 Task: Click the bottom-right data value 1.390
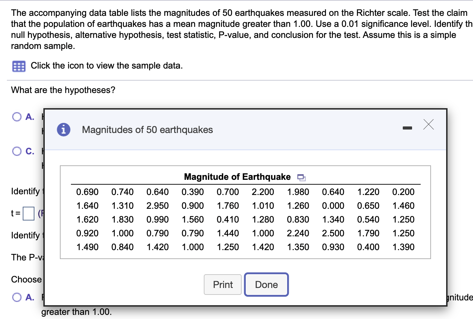tap(403, 247)
